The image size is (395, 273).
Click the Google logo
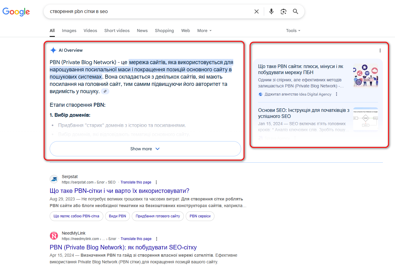pos(16,11)
